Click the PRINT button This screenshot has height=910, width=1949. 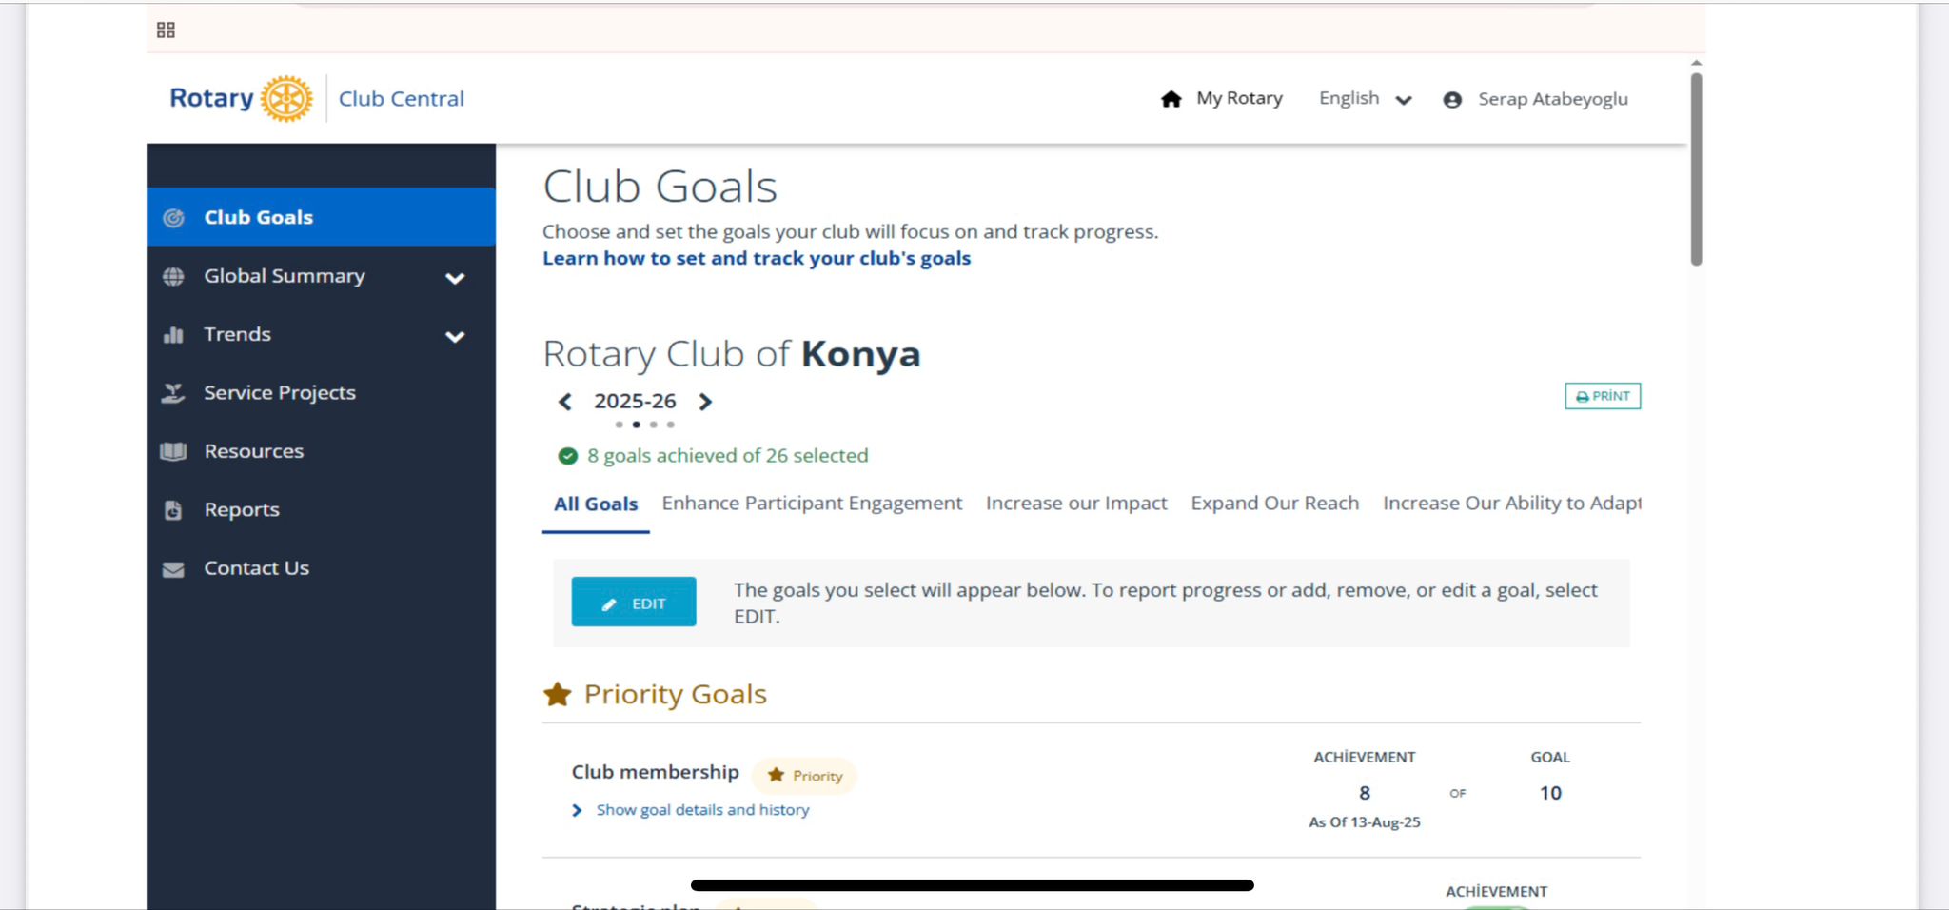1603,396
